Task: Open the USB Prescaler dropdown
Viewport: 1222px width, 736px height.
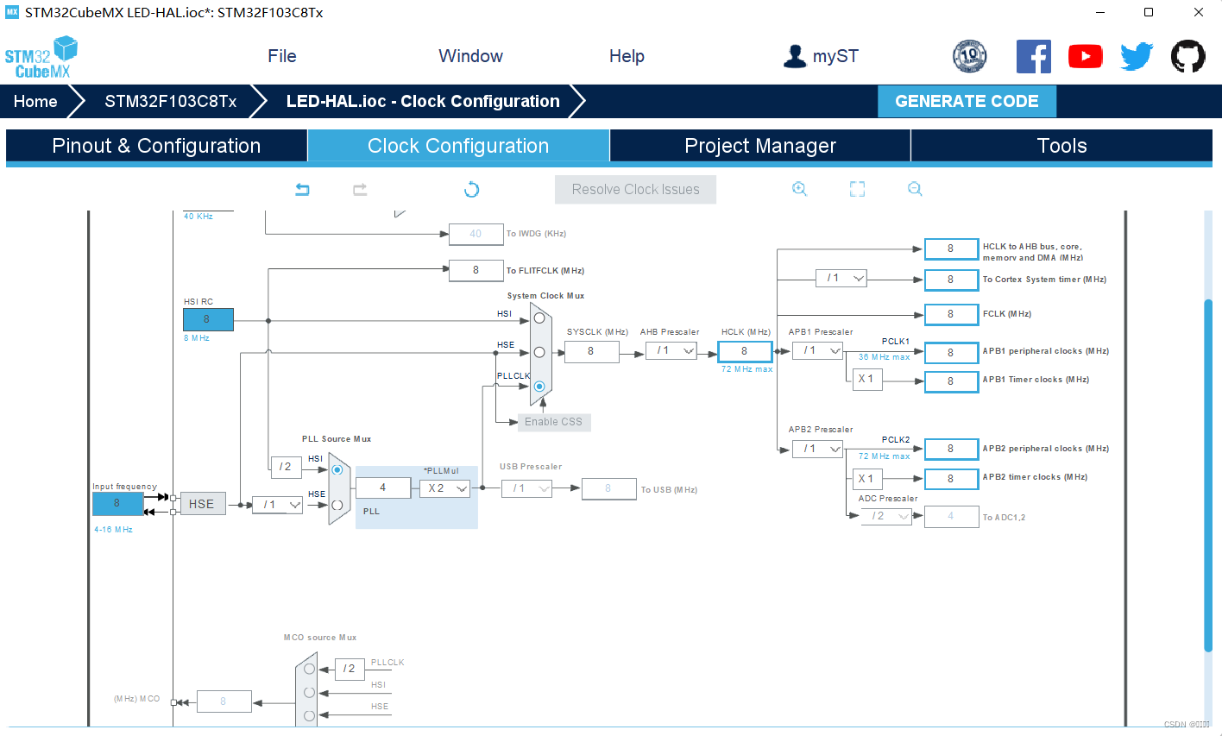Action: click(526, 488)
